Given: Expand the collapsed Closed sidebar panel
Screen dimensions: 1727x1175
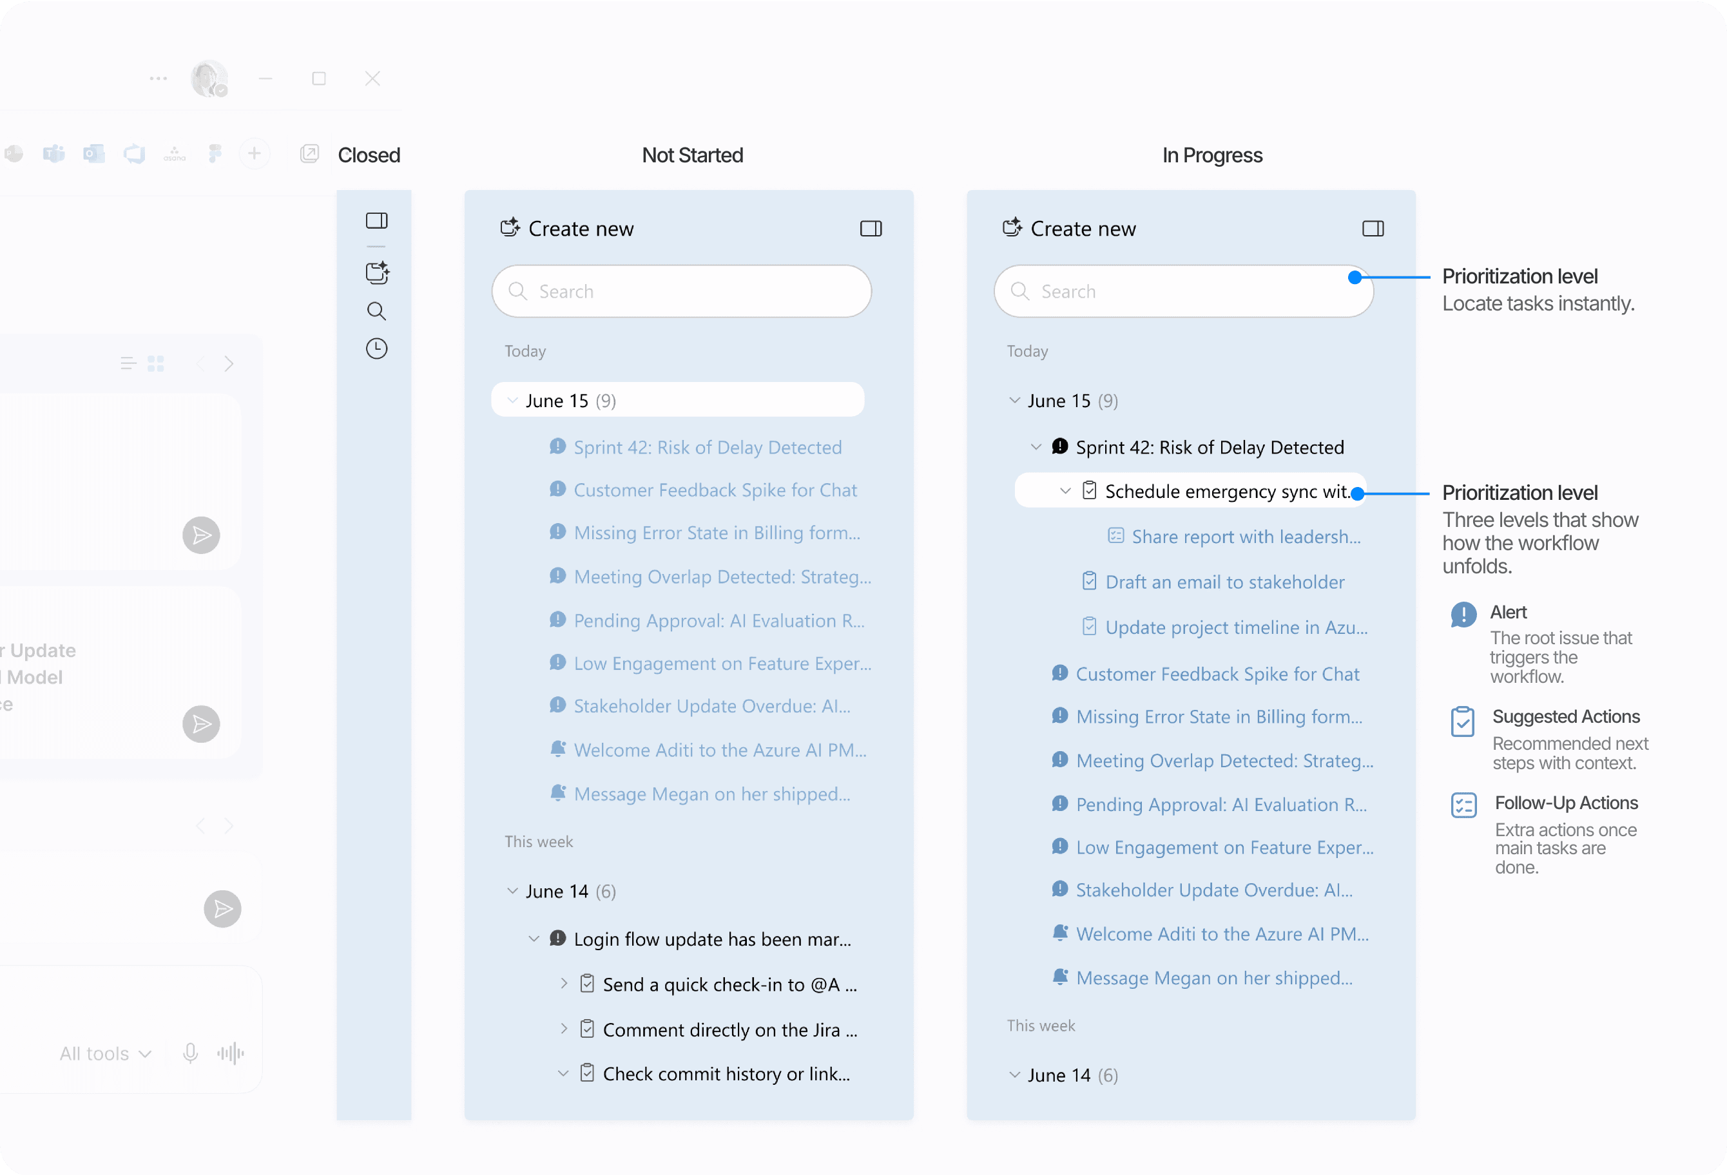Looking at the screenshot, I should (x=377, y=220).
